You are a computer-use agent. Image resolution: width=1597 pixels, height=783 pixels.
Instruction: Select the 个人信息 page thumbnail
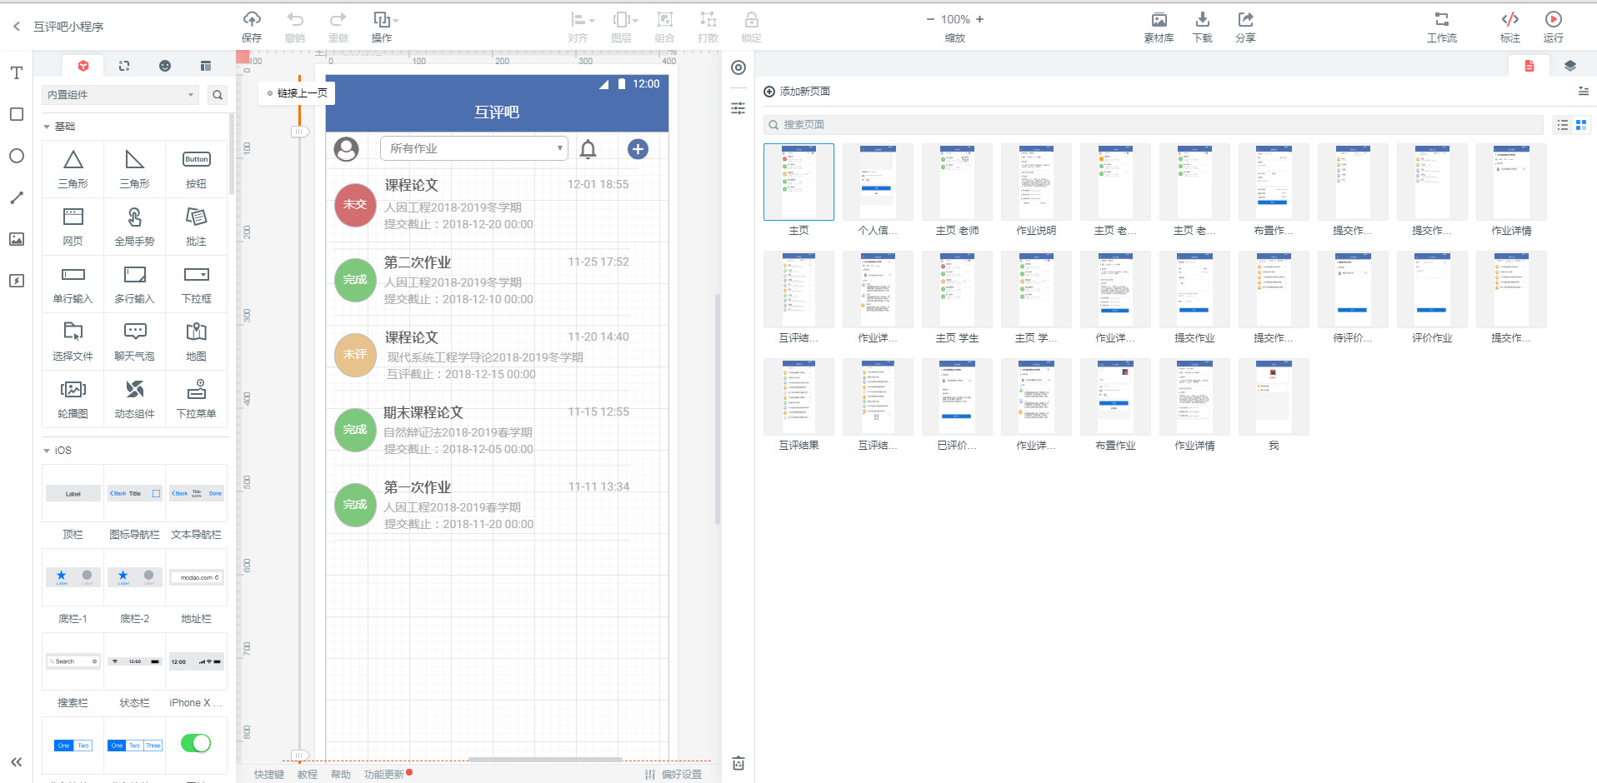(878, 182)
